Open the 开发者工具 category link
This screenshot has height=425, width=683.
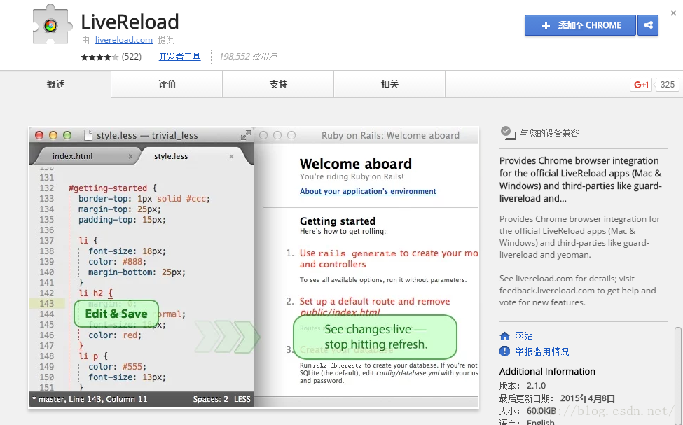coord(179,57)
